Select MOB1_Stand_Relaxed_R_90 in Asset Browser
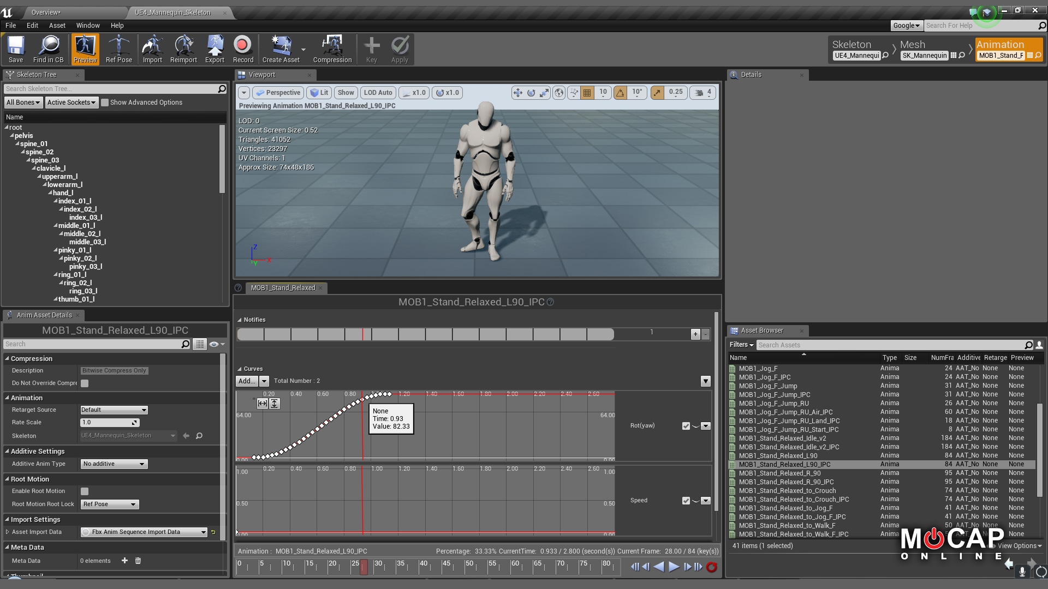Image resolution: width=1048 pixels, height=589 pixels. click(779, 473)
